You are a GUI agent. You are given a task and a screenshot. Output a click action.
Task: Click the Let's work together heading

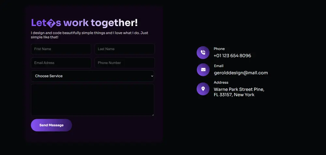[x=84, y=23]
